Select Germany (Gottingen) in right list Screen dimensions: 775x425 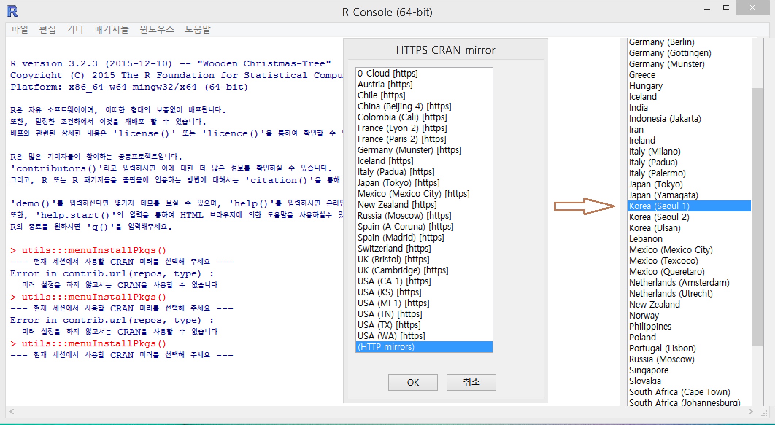click(689, 53)
